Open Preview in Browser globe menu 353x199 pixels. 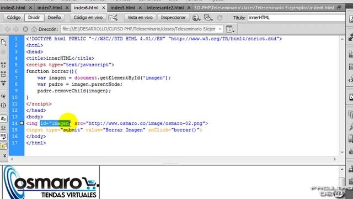tap(196, 18)
